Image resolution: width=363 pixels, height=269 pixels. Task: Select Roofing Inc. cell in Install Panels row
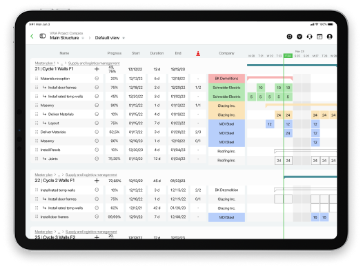pyautogui.click(x=226, y=151)
